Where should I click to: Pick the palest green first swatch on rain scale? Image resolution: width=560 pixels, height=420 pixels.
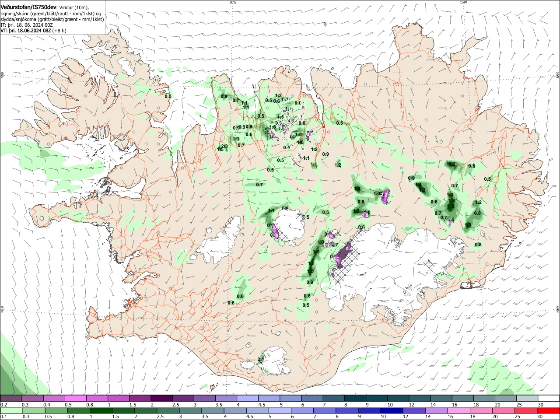coord(11,410)
